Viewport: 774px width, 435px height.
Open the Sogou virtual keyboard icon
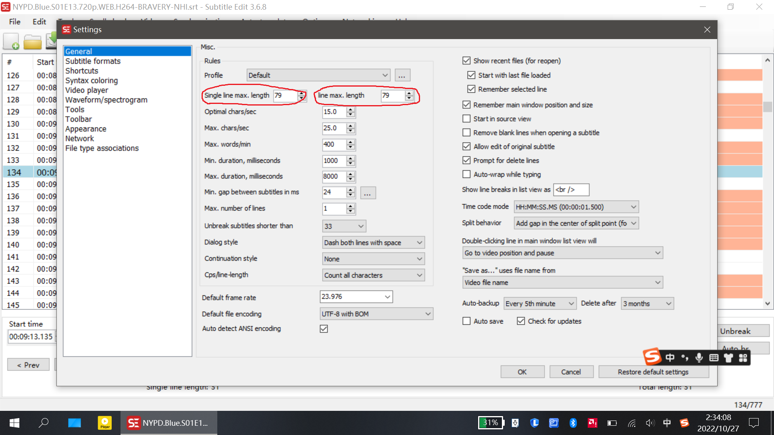point(713,357)
